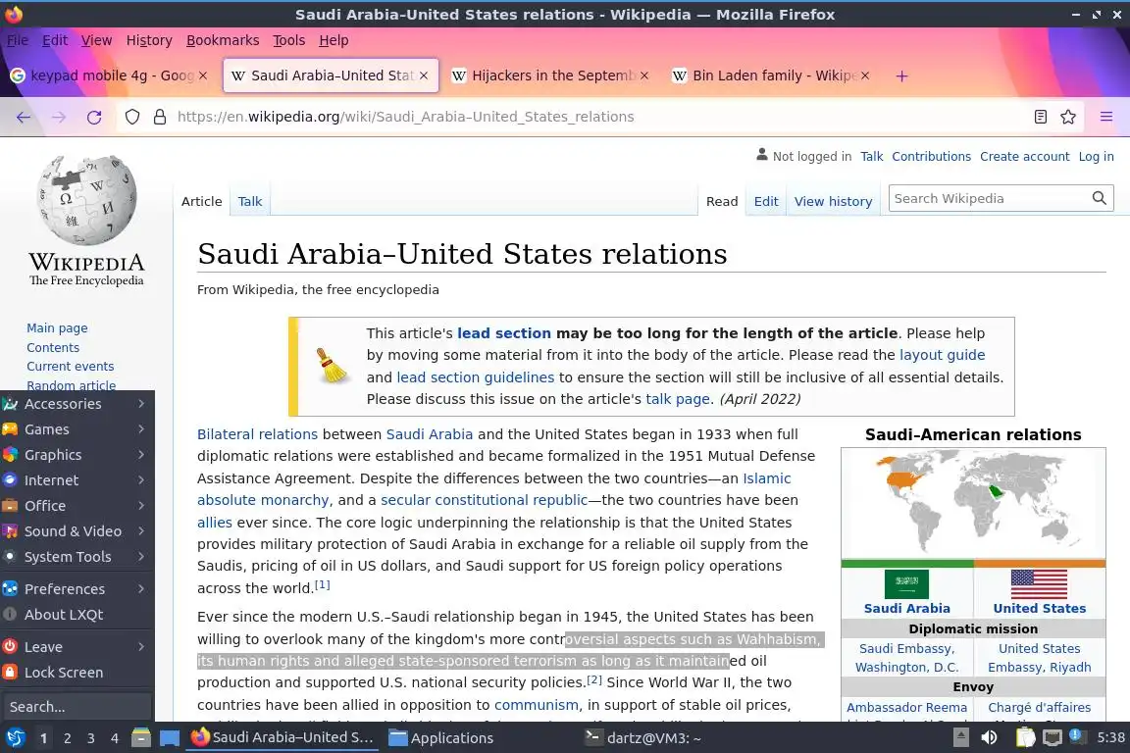Open the tracking protection shield icon
The height and width of the screenshot is (753, 1130).
coord(131,117)
